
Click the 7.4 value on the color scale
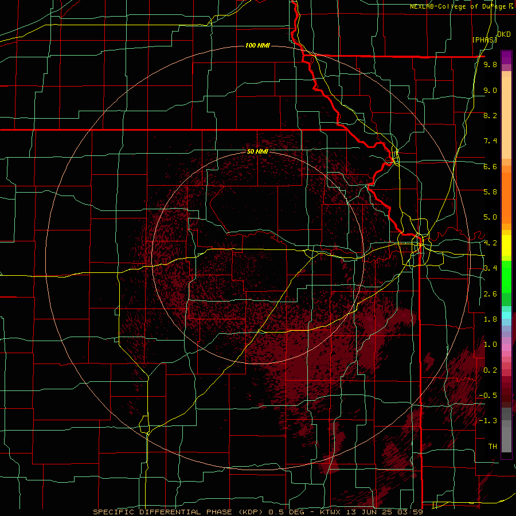point(490,141)
